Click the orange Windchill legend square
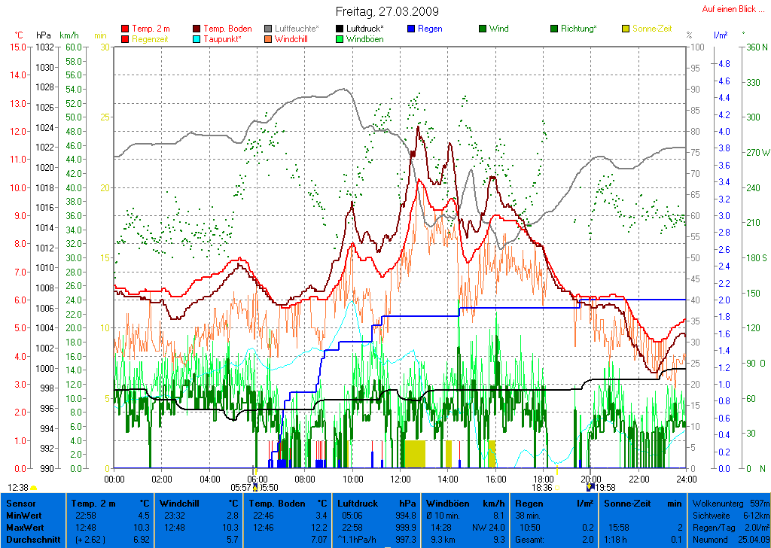This screenshot has width=771, height=548. point(268,39)
